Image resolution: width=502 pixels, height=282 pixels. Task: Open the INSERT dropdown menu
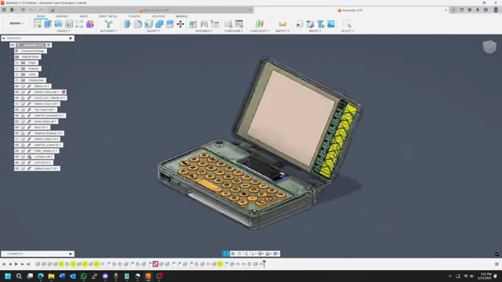tap(315, 31)
